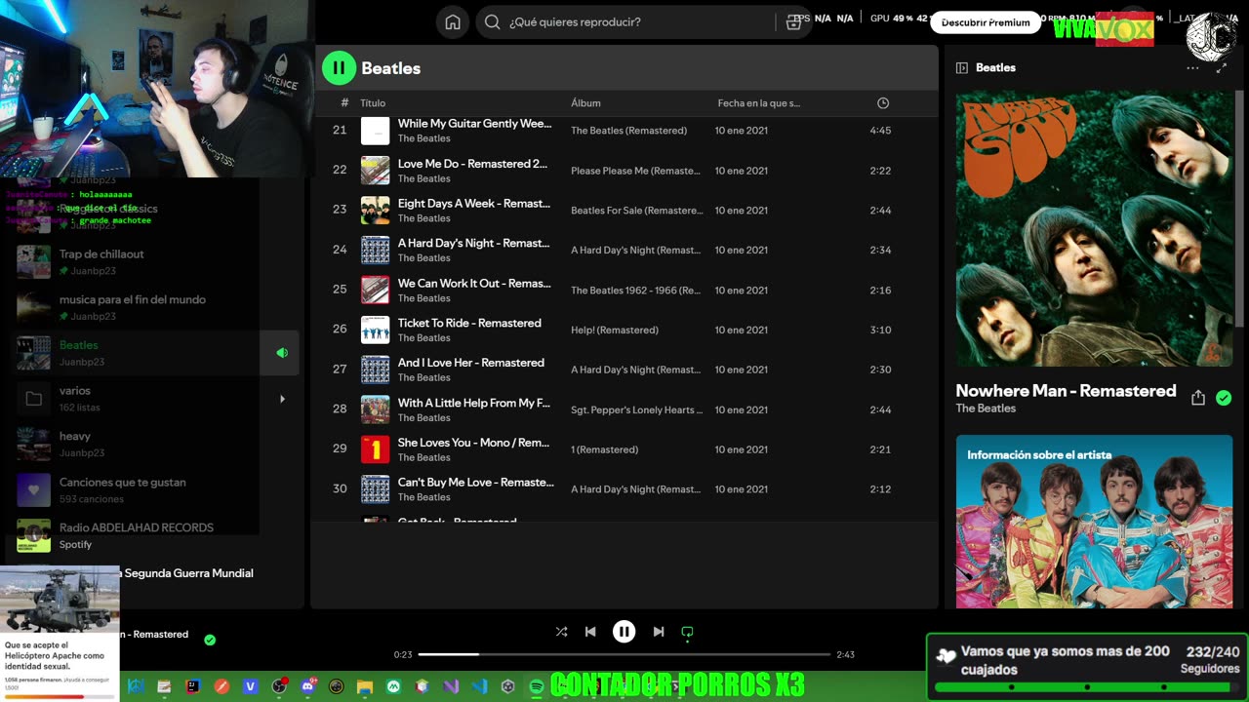
Task: Play 'Ticket To Ride - Remastered' track
Action: point(469,324)
